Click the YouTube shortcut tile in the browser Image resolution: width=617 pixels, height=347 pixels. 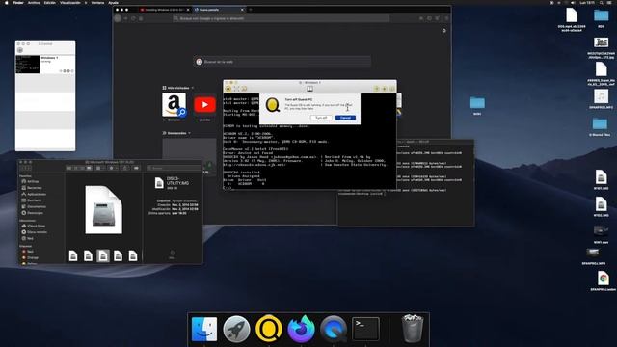pos(204,105)
